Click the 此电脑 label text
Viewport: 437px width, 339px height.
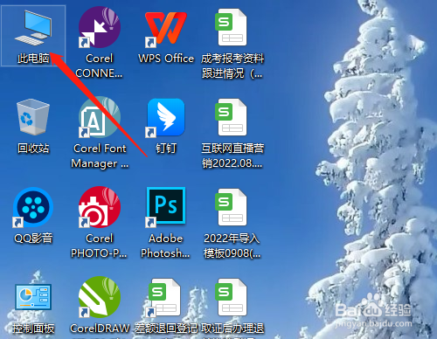pyautogui.click(x=33, y=59)
